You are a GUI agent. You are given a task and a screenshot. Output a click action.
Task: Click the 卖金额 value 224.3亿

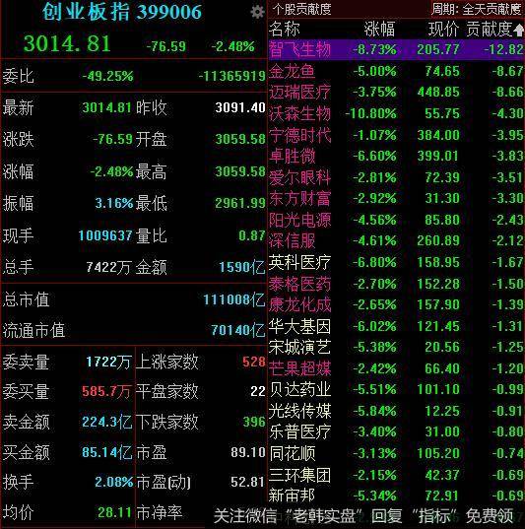[107, 422]
